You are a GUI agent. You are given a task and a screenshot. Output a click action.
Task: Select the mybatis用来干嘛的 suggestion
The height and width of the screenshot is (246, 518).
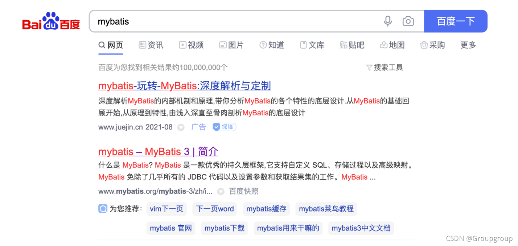[288, 228]
